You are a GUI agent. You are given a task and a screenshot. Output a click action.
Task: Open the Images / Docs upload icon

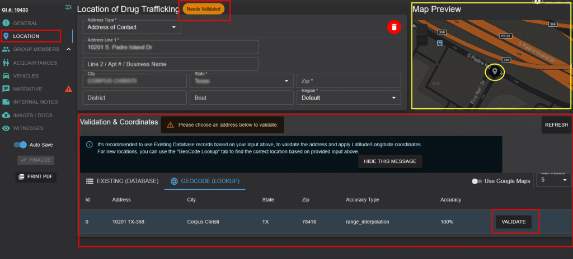(x=6, y=116)
